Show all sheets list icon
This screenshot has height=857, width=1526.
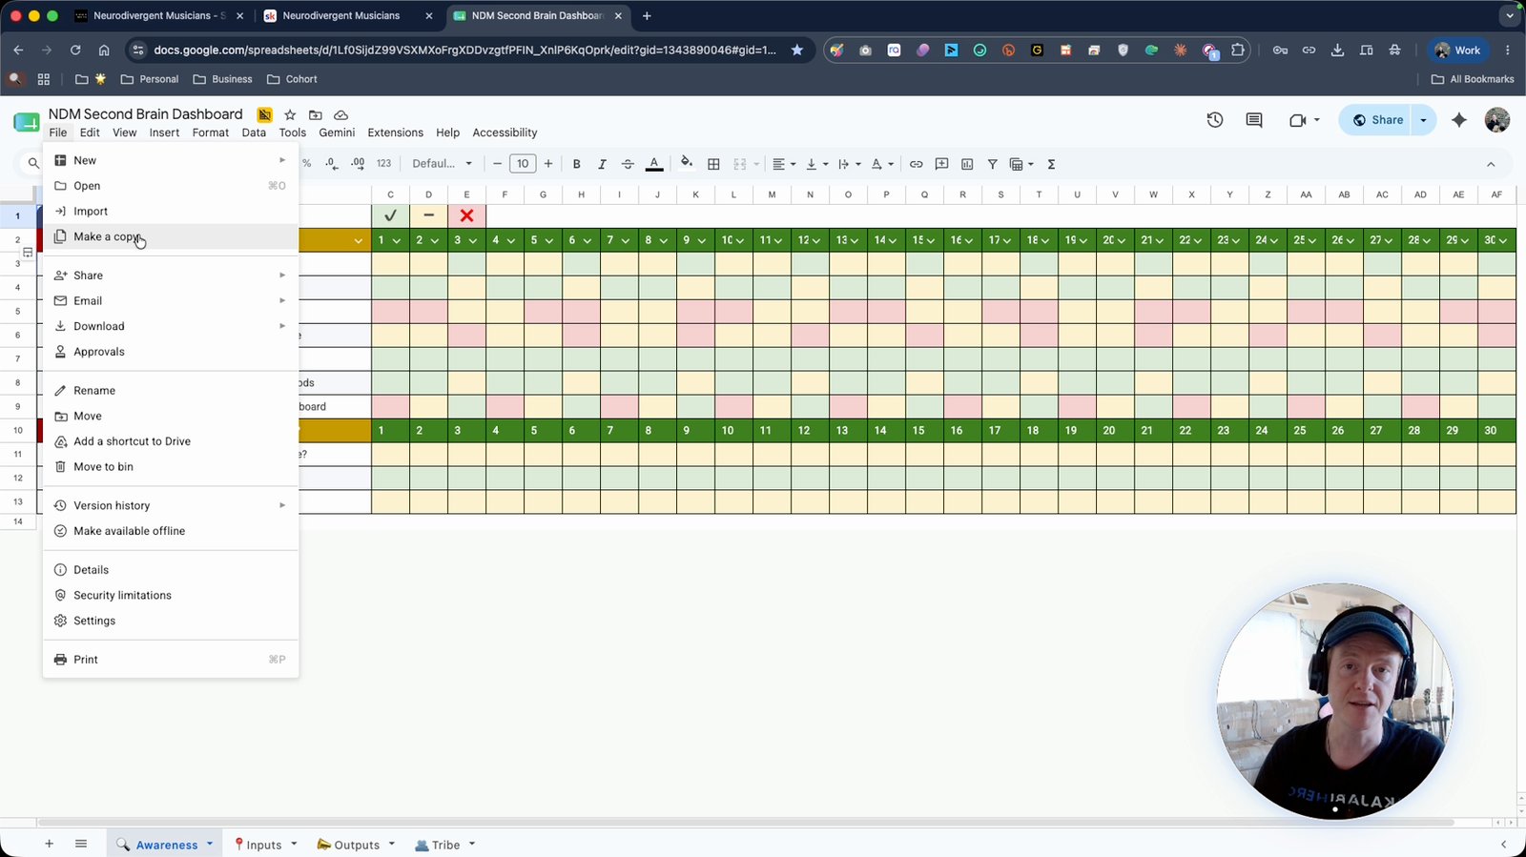click(81, 844)
